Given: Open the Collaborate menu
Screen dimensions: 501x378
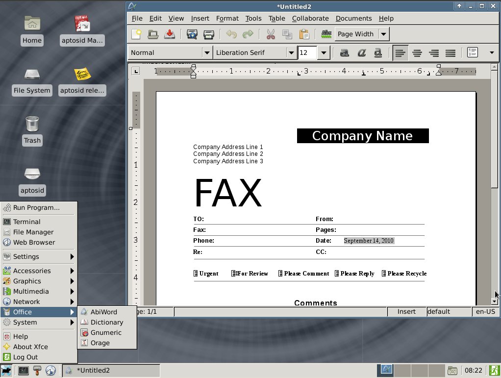Looking at the screenshot, I should coord(310,18).
